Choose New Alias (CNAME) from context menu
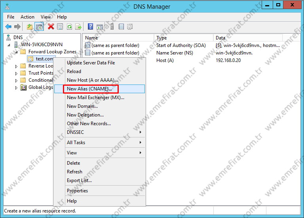304x218 pixels. click(89, 89)
